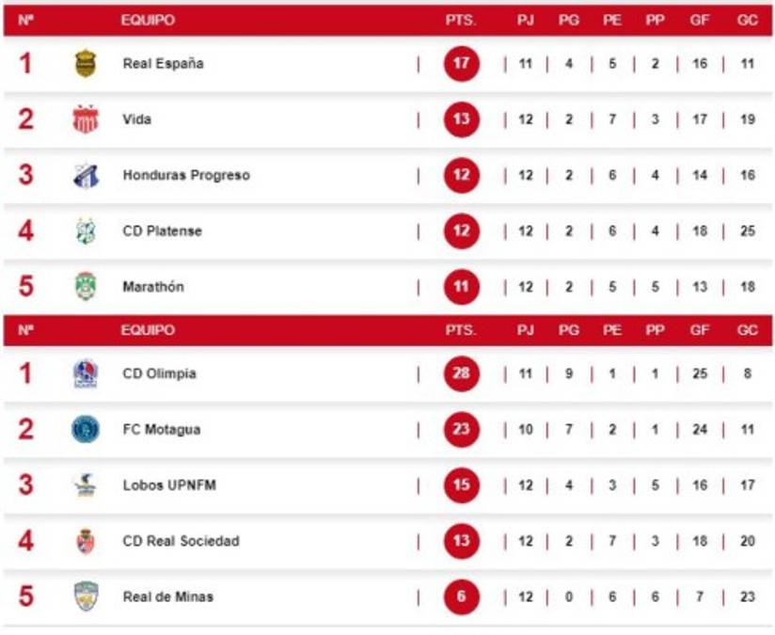Click the Real de Minas 6 points badge
775x635 pixels.
pyautogui.click(x=462, y=596)
